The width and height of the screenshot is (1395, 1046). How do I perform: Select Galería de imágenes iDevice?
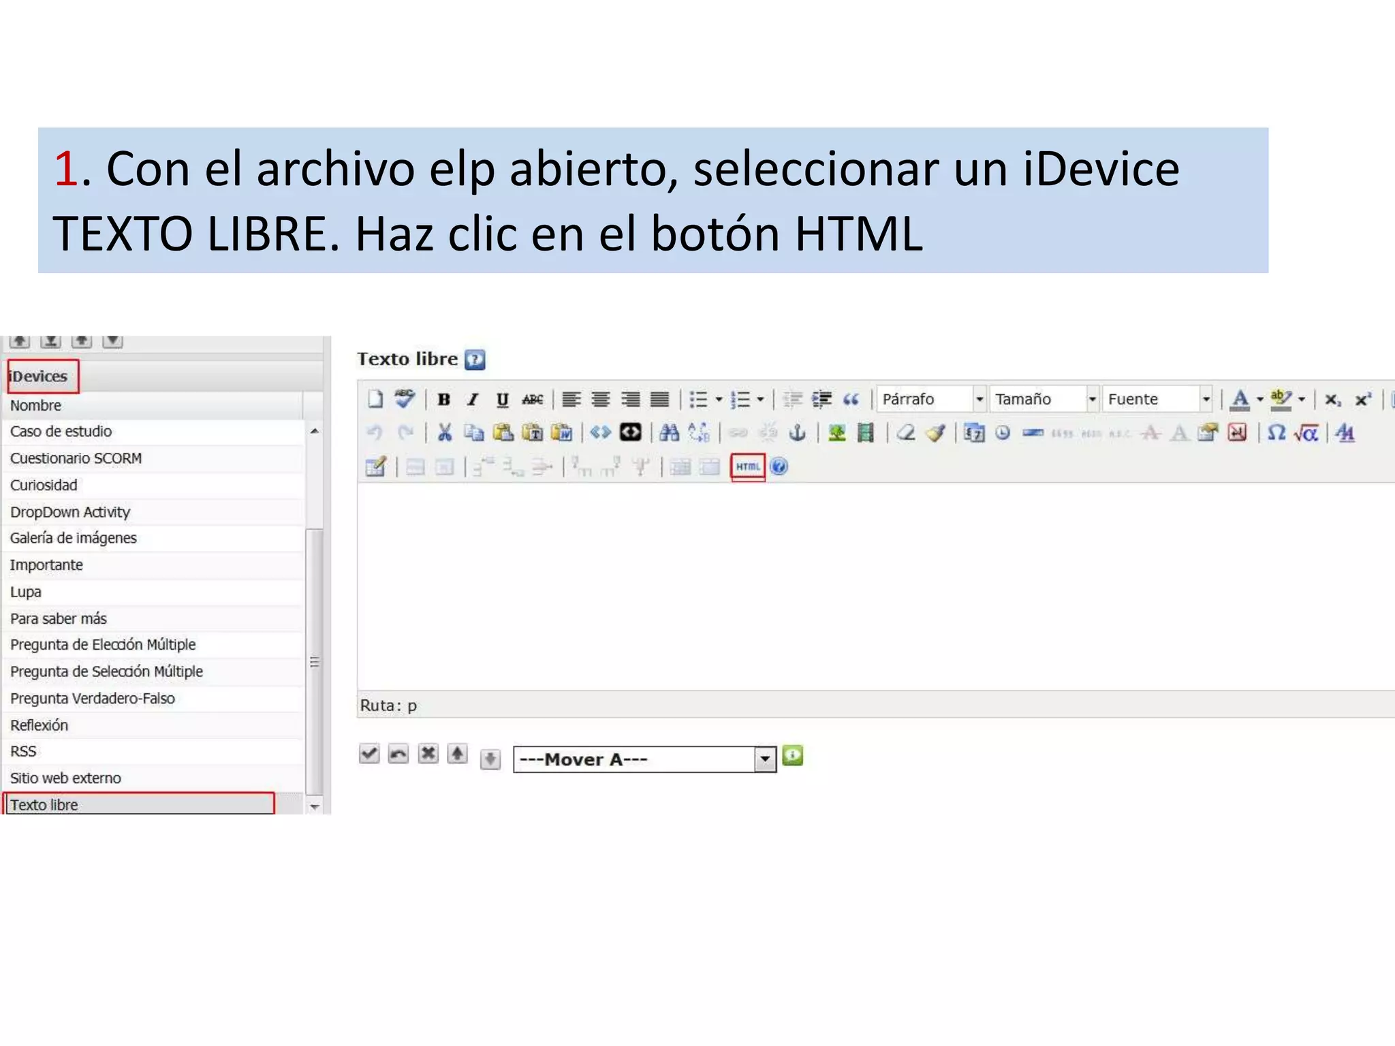(x=74, y=538)
